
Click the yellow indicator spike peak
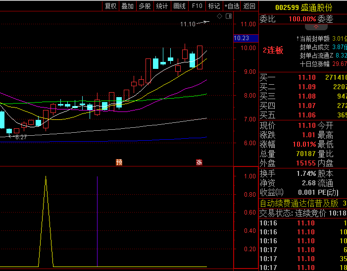tap(46, 177)
